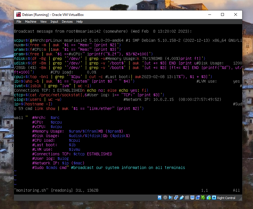253x209 pixels.
Task: Open the audio settings status icon
Action: point(171,198)
